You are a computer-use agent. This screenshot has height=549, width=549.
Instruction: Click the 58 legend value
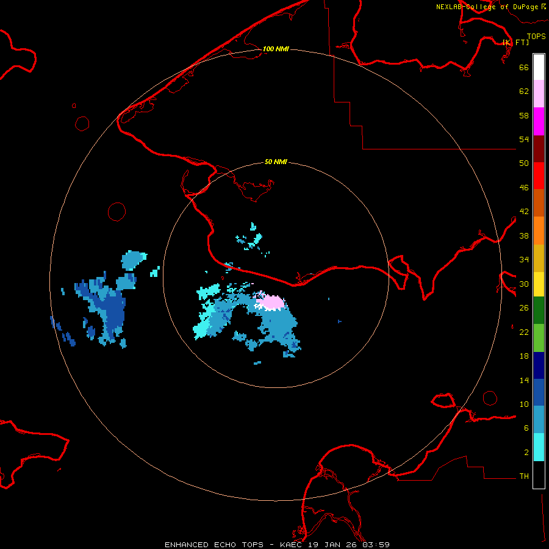click(x=524, y=115)
